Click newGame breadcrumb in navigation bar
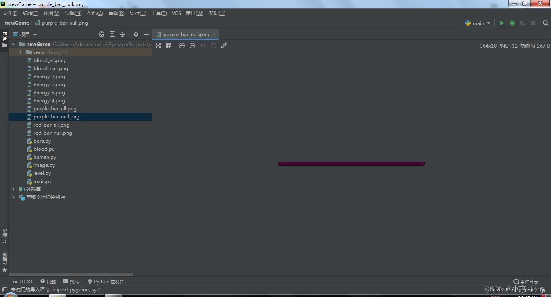This screenshot has height=297, width=551. click(17, 23)
